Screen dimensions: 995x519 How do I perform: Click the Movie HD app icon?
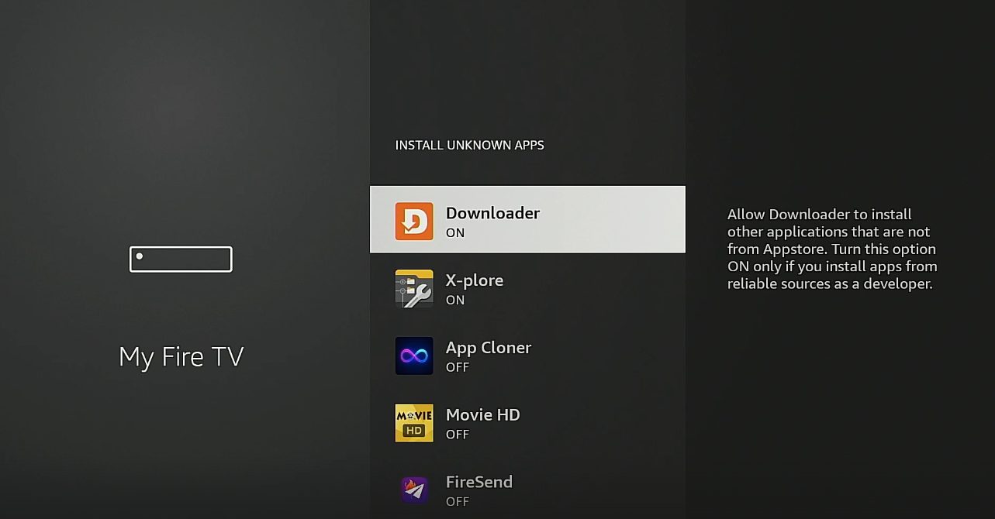pyautogui.click(x=413, y=423)
